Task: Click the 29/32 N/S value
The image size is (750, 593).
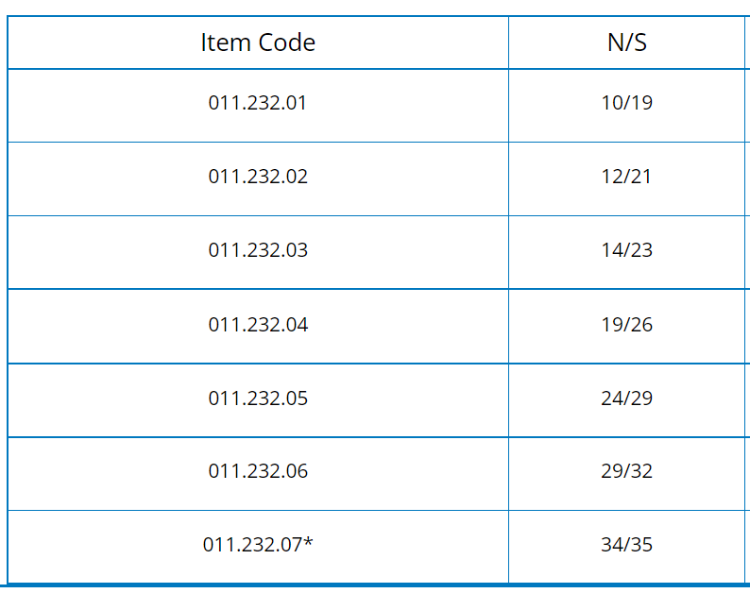Action: pos(626,471)
